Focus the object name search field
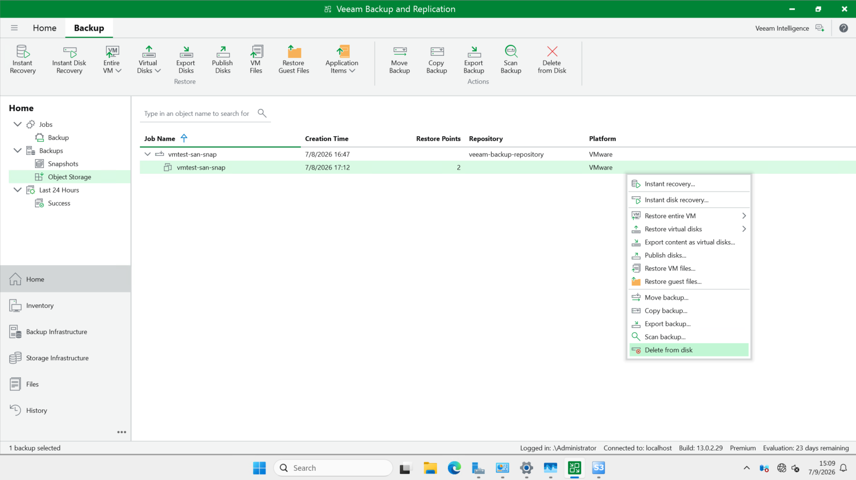Image resolution: width=856 pixels, height=480 pixels. (198, 114)
